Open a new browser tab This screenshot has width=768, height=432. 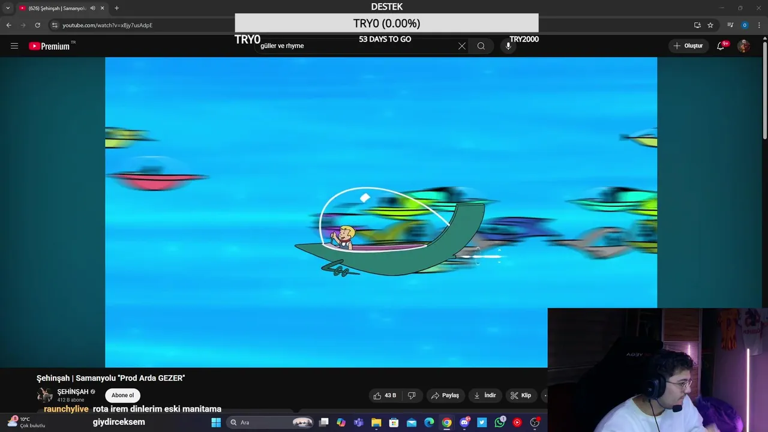click(x=116, y=8)
